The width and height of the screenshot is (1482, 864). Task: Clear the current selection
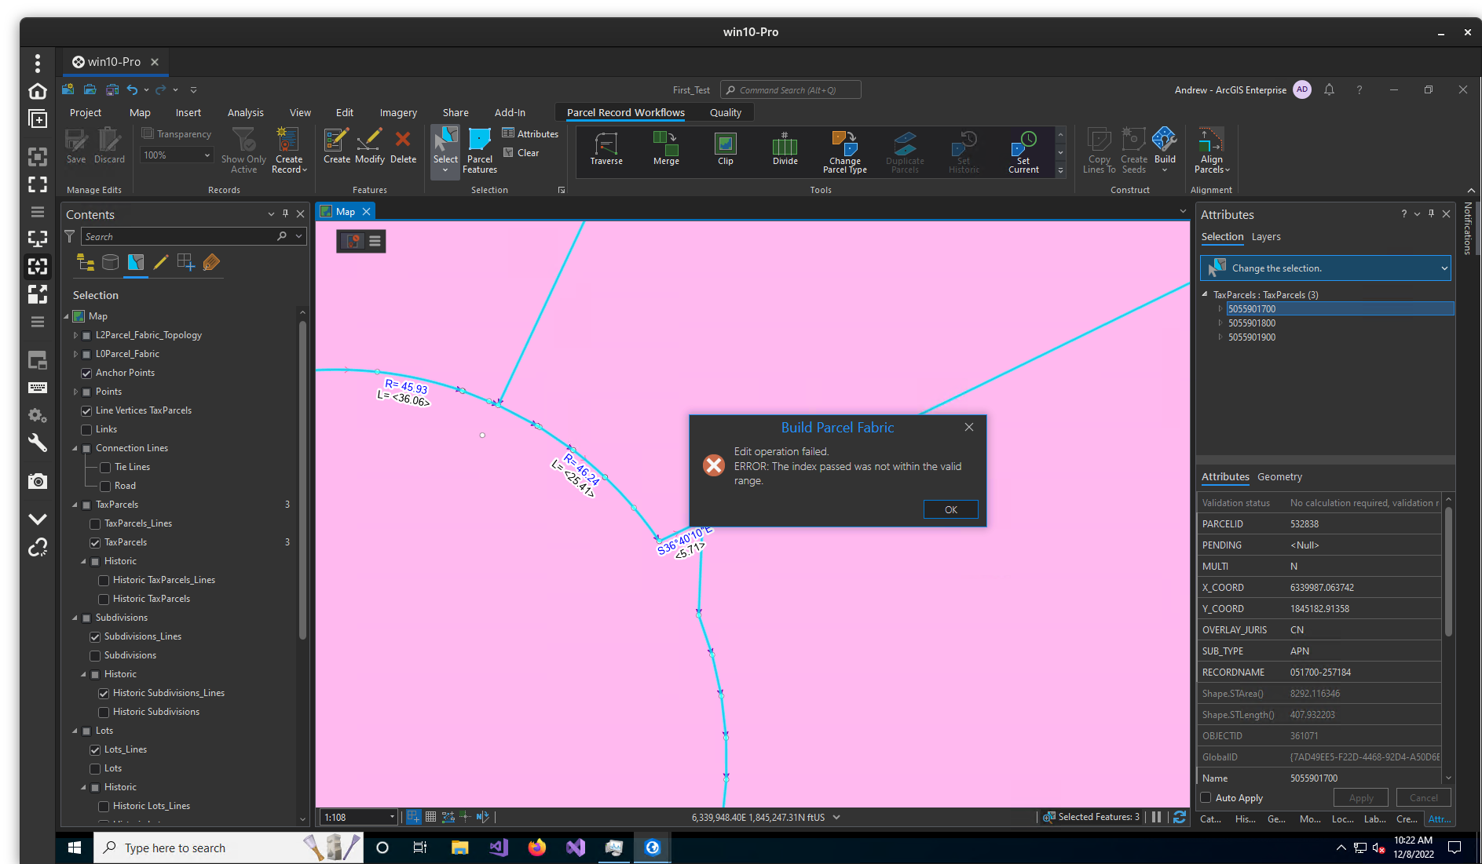click(521, 153)
